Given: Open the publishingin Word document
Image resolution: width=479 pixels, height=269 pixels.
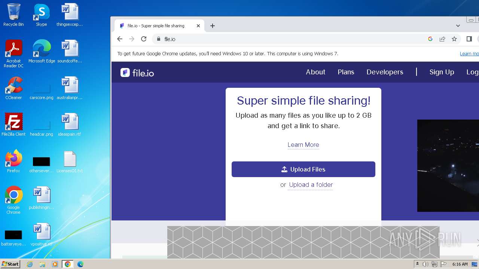Looking at the screenshot, I should [x=42, y=198].
